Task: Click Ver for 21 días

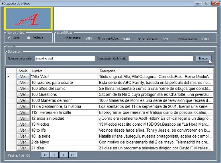Action: (23, 148)
